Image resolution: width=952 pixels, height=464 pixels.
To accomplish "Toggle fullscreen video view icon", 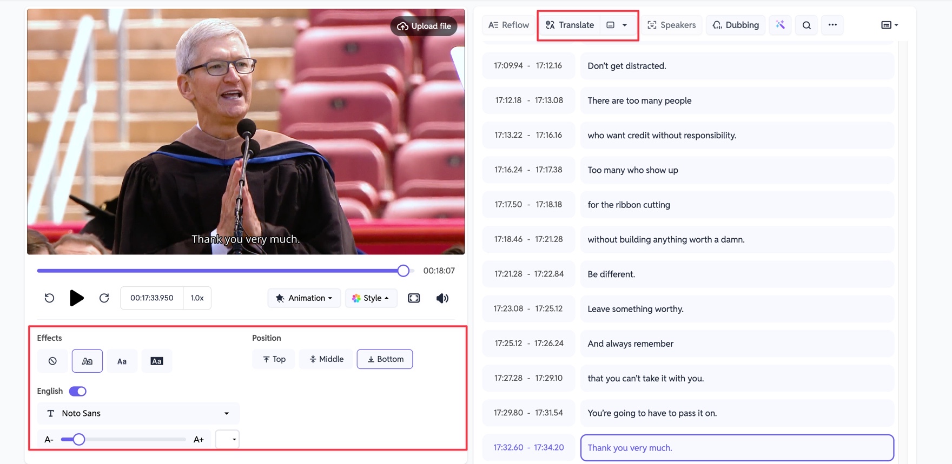I will (x=414, y=298).
